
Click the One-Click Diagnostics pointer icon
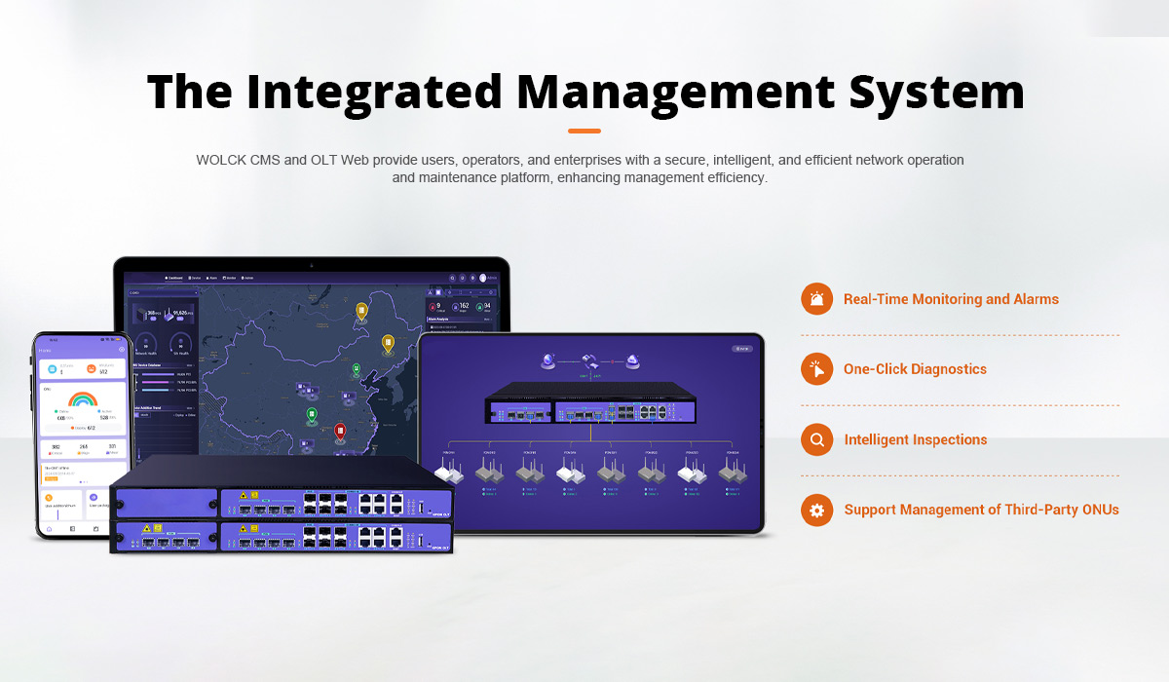click(x=816, y=369)
